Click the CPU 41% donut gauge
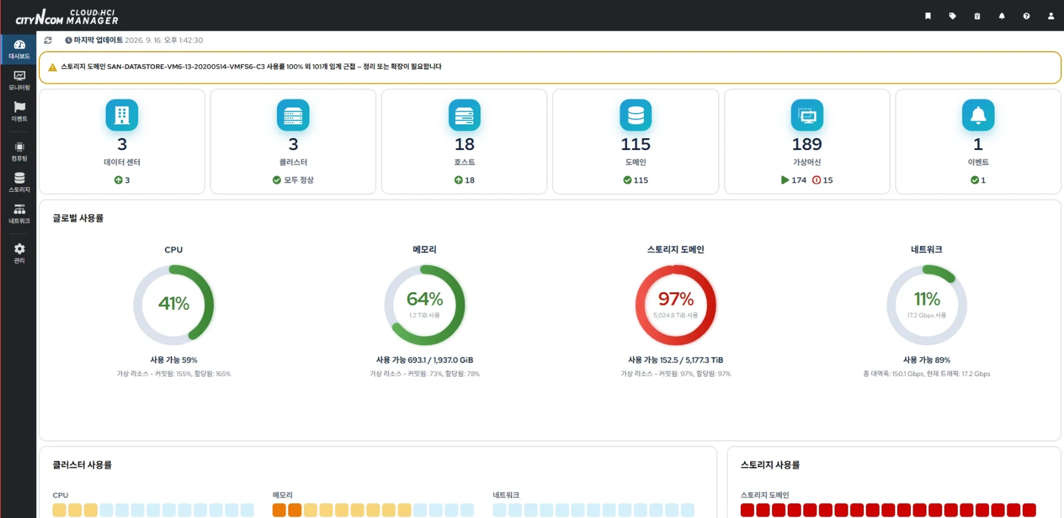The height and width of the screenshot is (518, 1064). (x=174, y=305)
